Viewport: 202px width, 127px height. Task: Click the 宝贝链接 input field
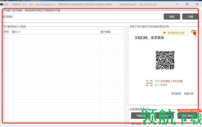click(88, 16)
